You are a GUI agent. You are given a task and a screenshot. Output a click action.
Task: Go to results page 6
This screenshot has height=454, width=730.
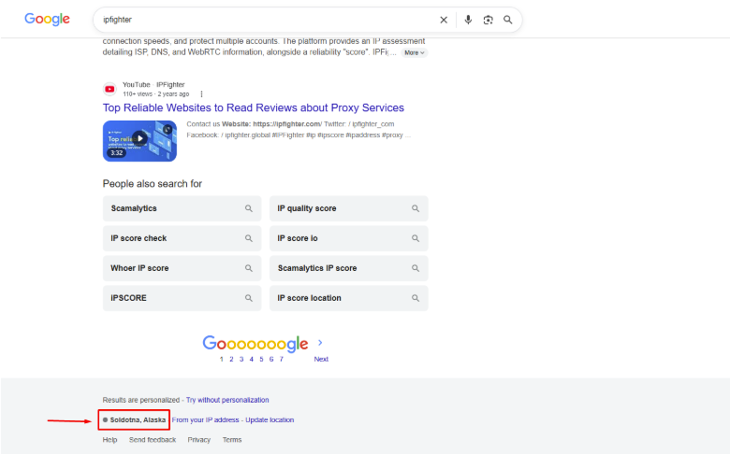coord(271,359)
